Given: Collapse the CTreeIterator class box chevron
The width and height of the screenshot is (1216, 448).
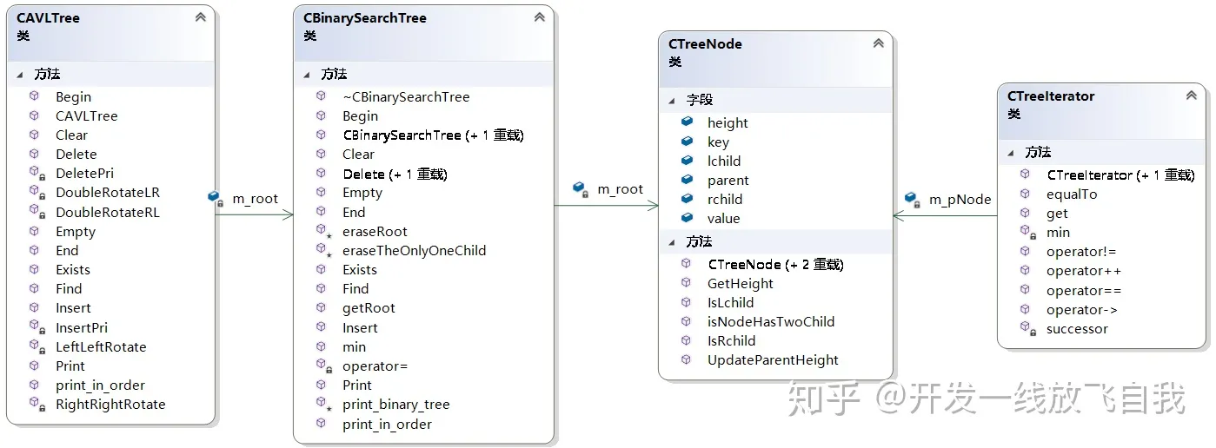Looking at the screenshot, I should 1191,96.
